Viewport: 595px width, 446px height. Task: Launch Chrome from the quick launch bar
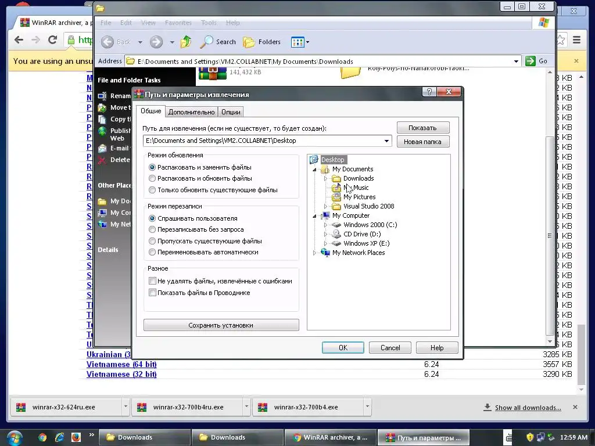click(x=42, y=437)
